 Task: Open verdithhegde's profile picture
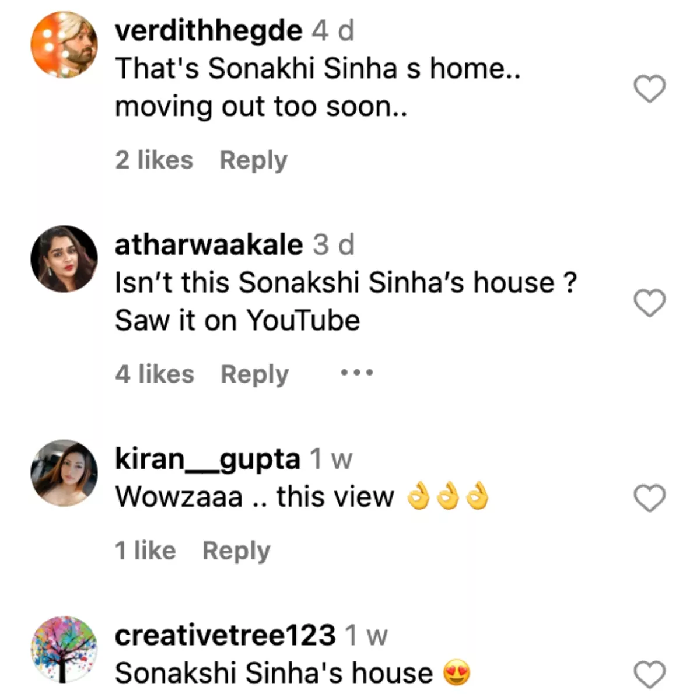[64, 44]
